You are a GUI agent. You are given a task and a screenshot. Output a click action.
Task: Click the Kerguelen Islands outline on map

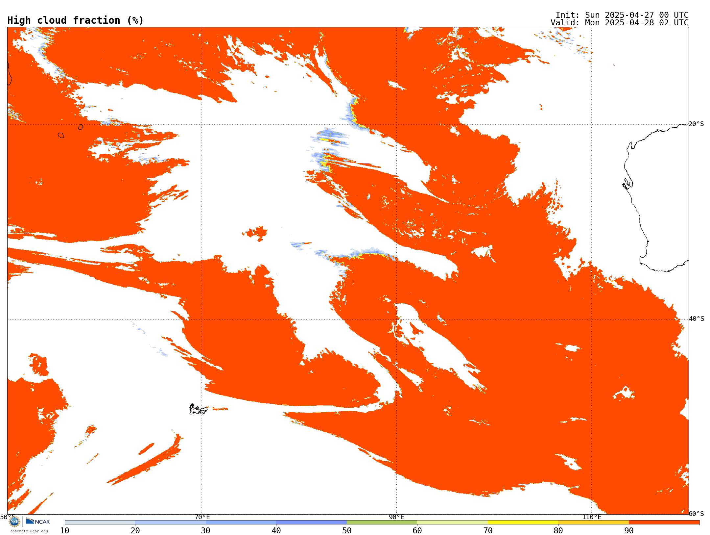(198, 409)
